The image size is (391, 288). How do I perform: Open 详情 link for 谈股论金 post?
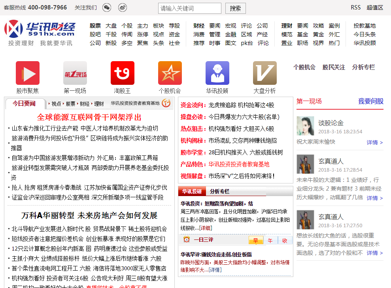pyautogui.click(x=375, y=142)
